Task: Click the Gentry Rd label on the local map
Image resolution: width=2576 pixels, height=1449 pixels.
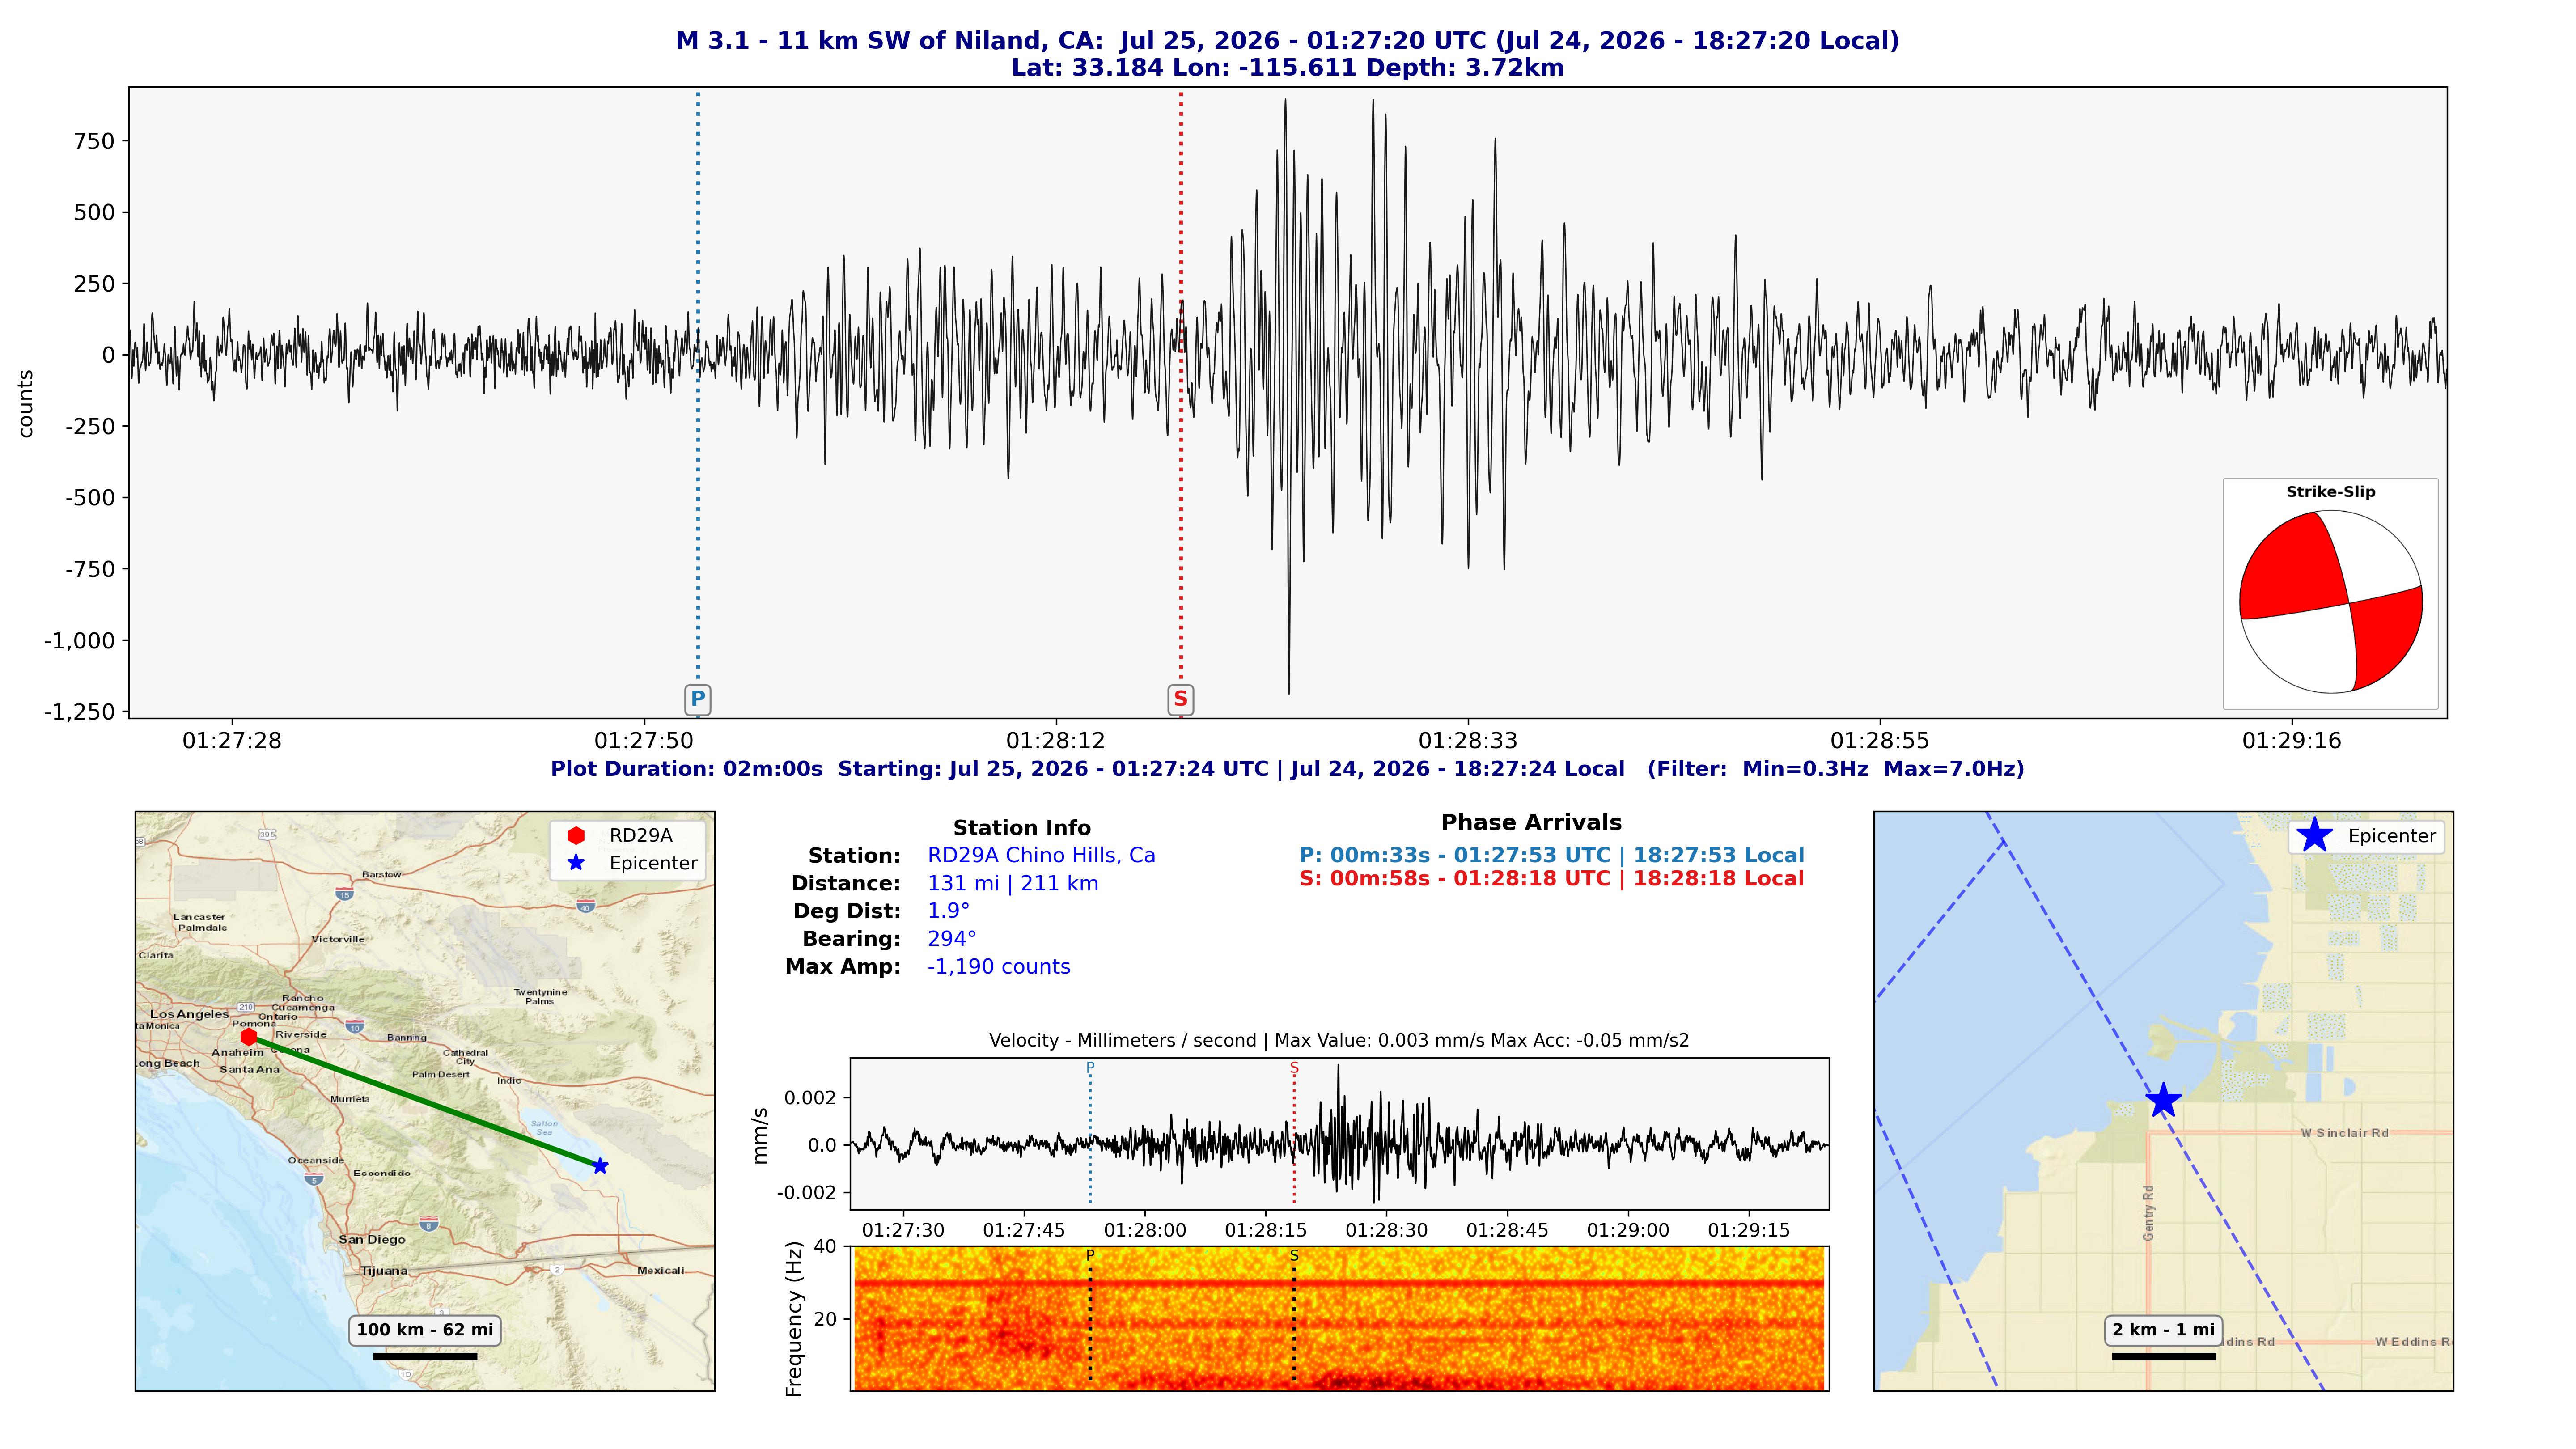Action: coord(2149,1213)
